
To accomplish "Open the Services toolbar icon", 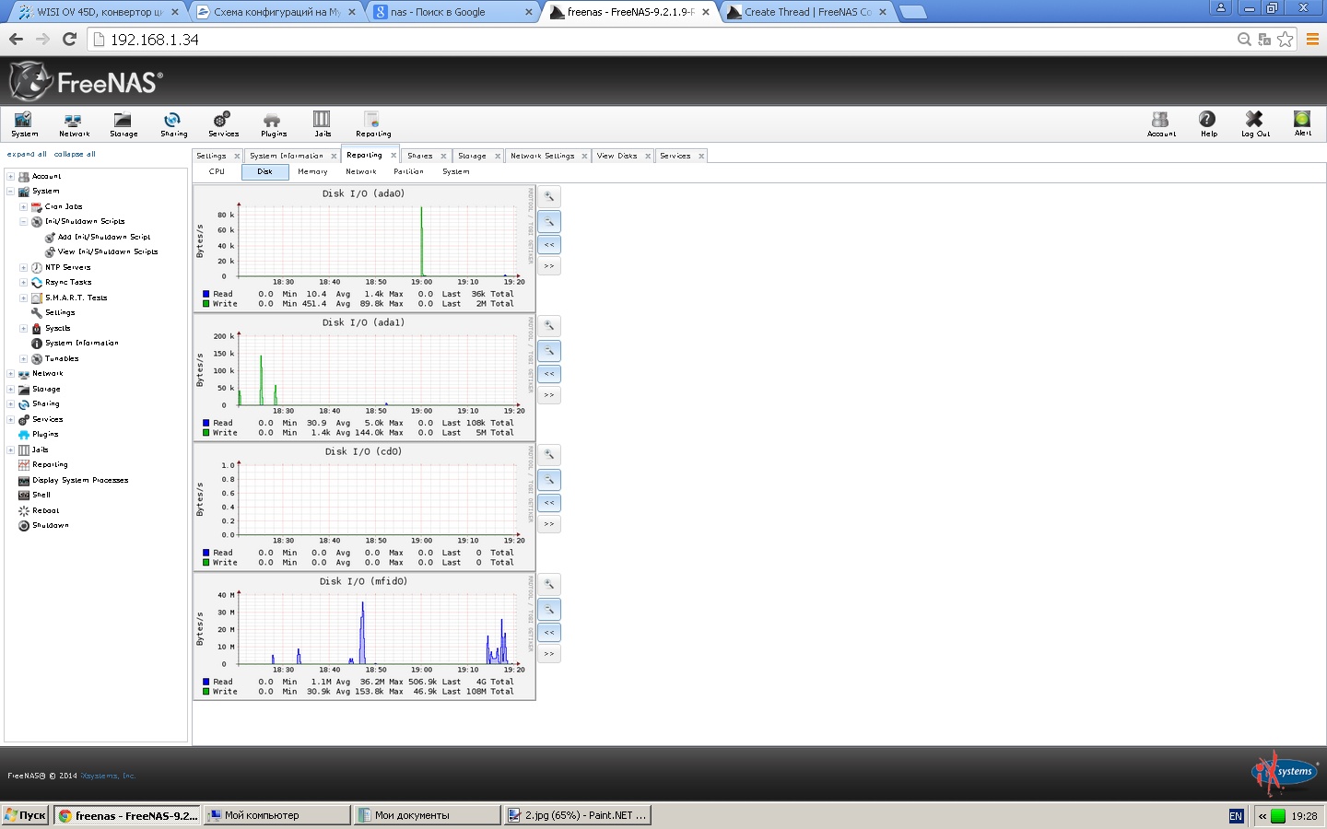I will click(223, 123).
